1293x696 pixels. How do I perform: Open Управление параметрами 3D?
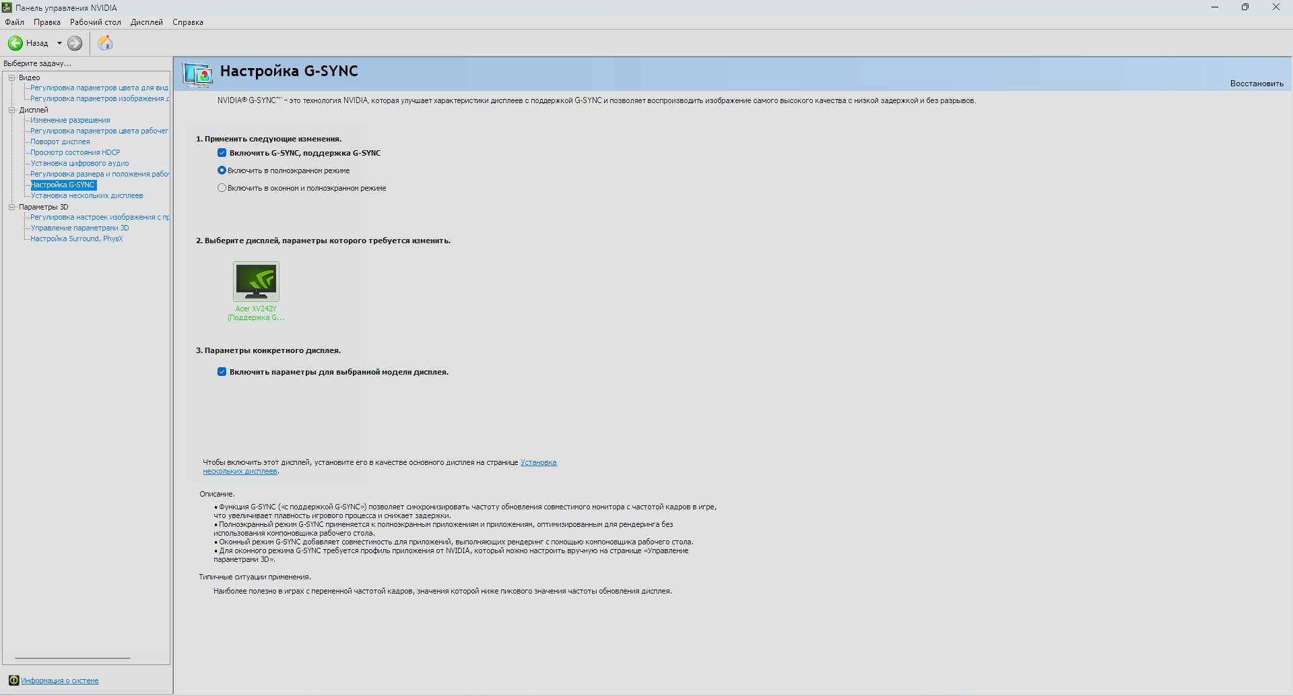[79, 228]
